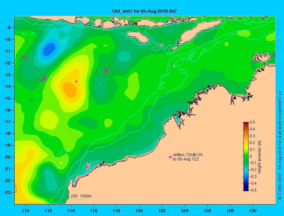
Task: Click longitude label 114
Action: [x=71, y=211]
